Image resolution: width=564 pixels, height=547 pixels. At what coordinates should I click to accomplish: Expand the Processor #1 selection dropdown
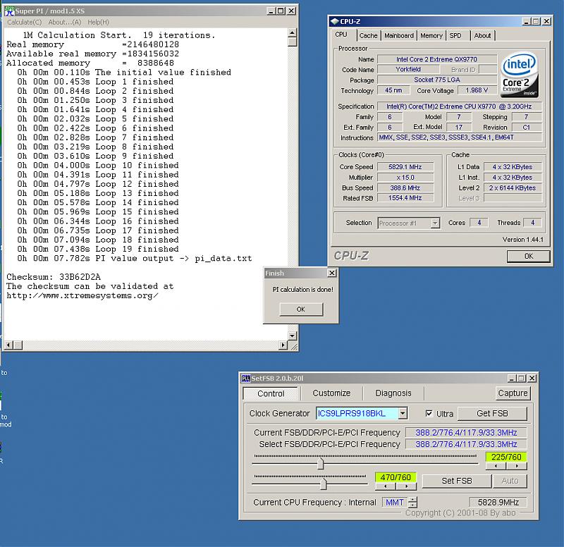435,223
